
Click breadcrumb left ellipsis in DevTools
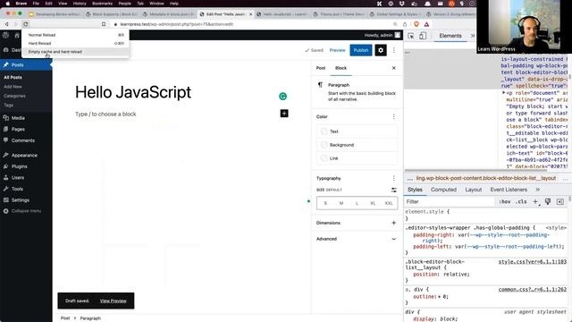[410, 179]
